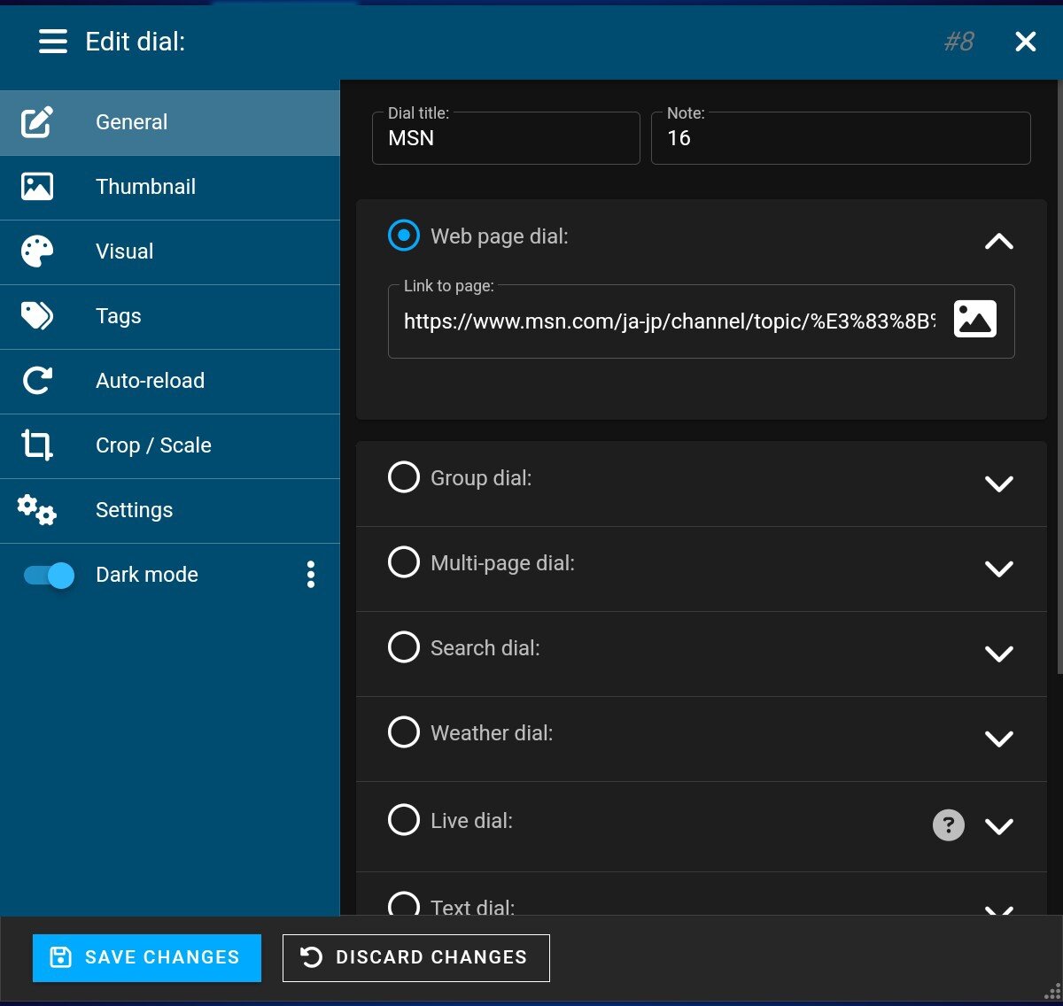Image resolution: width=1063 pixels, height=1006 pixels.
Task: Click the SAVE CHANGES button text
Action: (162, 957)
